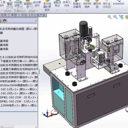Viewport: 128px width, 128px height.
Task: Click feature tree horizontal scrollbar thumb
Action: (x=7, y=127)
